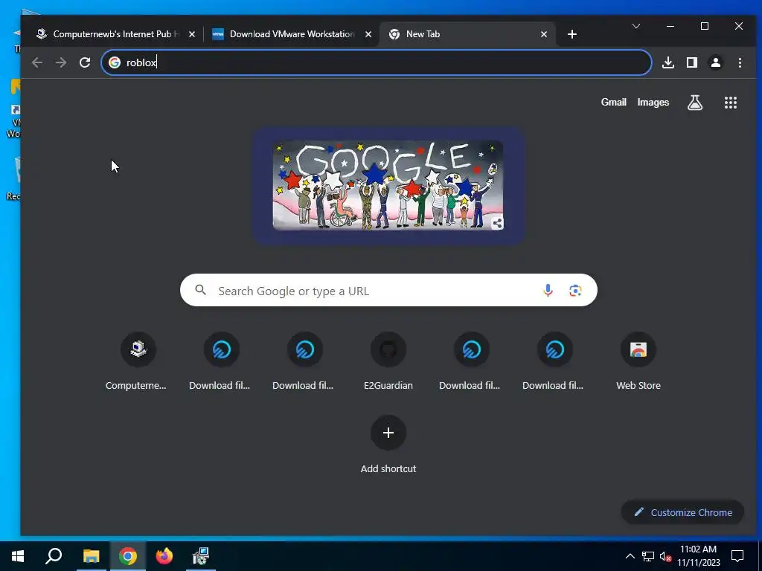Click the forward navigation arrow
Screen dimensions: 762x571
pyautogui.click(x=61, y=62)
